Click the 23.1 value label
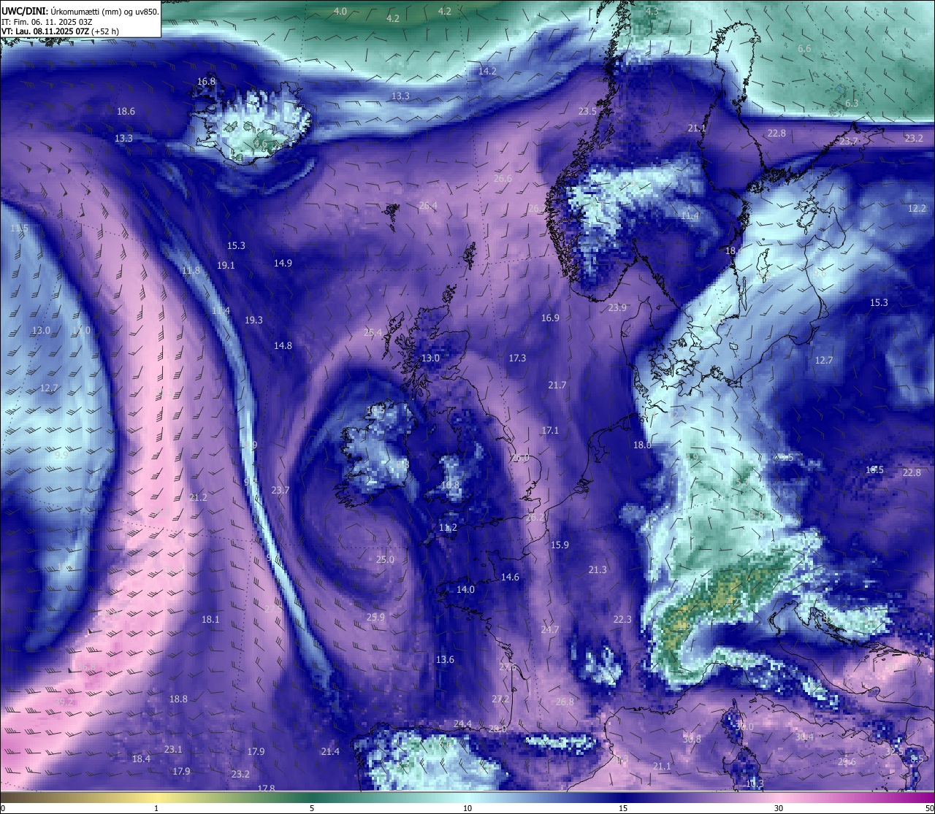The width and height of the screenshot is (935, 814). click(x=173, y=750)
